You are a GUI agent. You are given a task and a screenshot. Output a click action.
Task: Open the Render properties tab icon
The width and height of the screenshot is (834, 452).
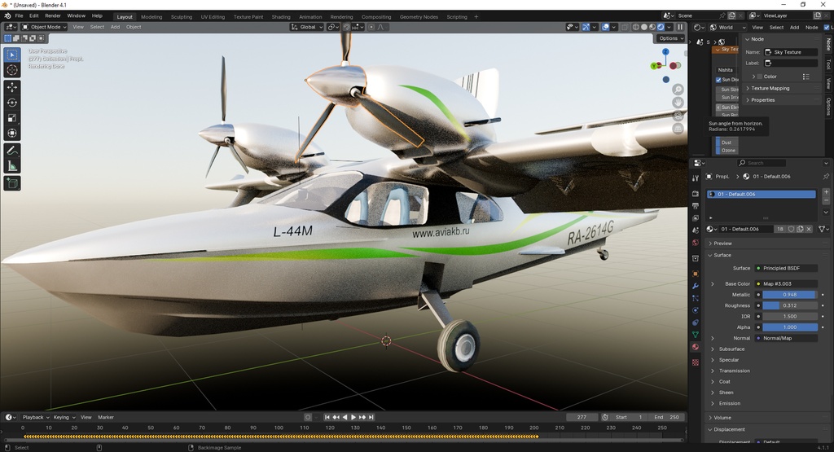click(x=696, y=194)
